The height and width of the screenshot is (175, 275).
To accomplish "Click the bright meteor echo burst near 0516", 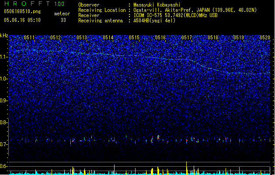I will [x=158, y=137].
